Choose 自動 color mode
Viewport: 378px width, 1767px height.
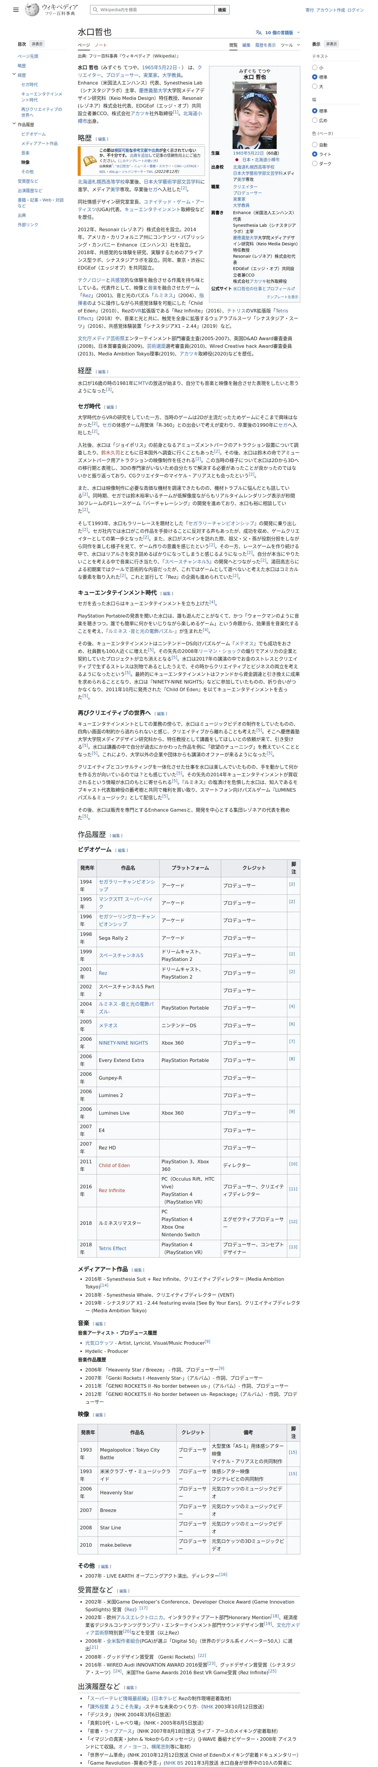pyautogui.click(x=315, y=145)
